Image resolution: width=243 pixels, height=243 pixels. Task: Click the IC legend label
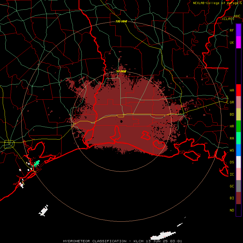point(232,174)
